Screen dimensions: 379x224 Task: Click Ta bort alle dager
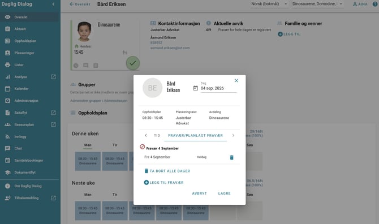167,171
